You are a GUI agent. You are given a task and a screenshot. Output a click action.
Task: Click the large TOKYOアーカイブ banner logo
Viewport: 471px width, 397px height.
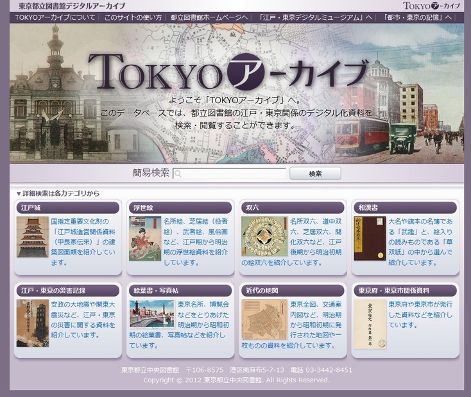pyautogui.click(x=228, y=72)
